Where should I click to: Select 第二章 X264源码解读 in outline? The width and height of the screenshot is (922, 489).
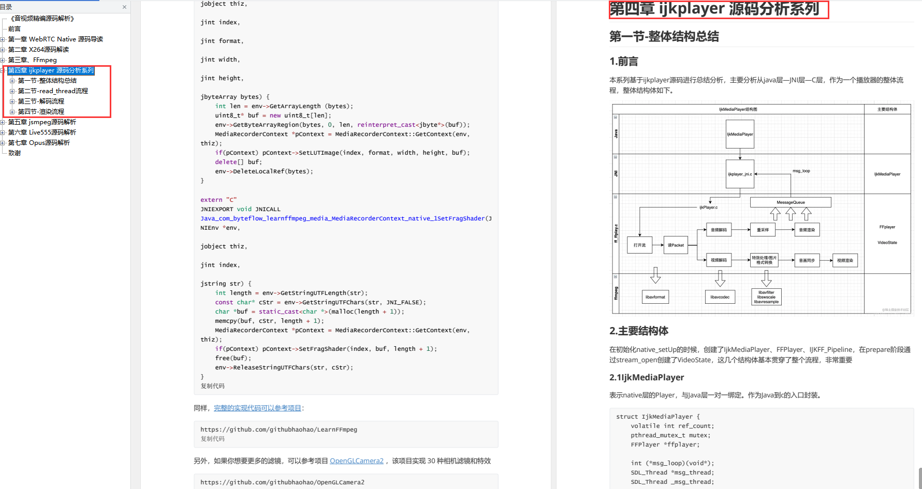point(38,50)
